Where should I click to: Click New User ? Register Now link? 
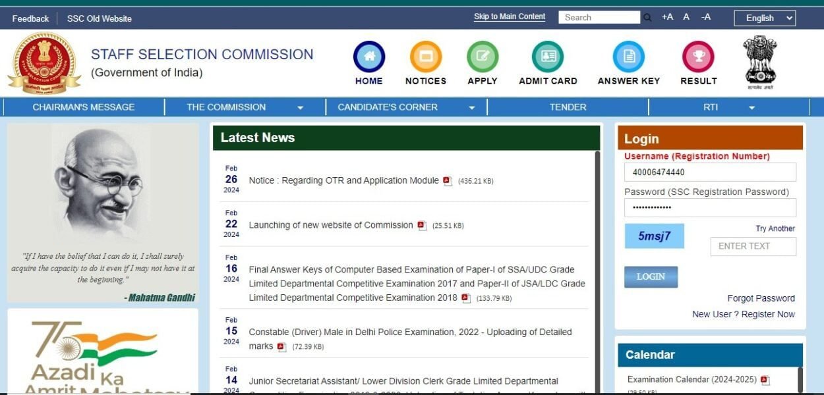click(744, 314)
